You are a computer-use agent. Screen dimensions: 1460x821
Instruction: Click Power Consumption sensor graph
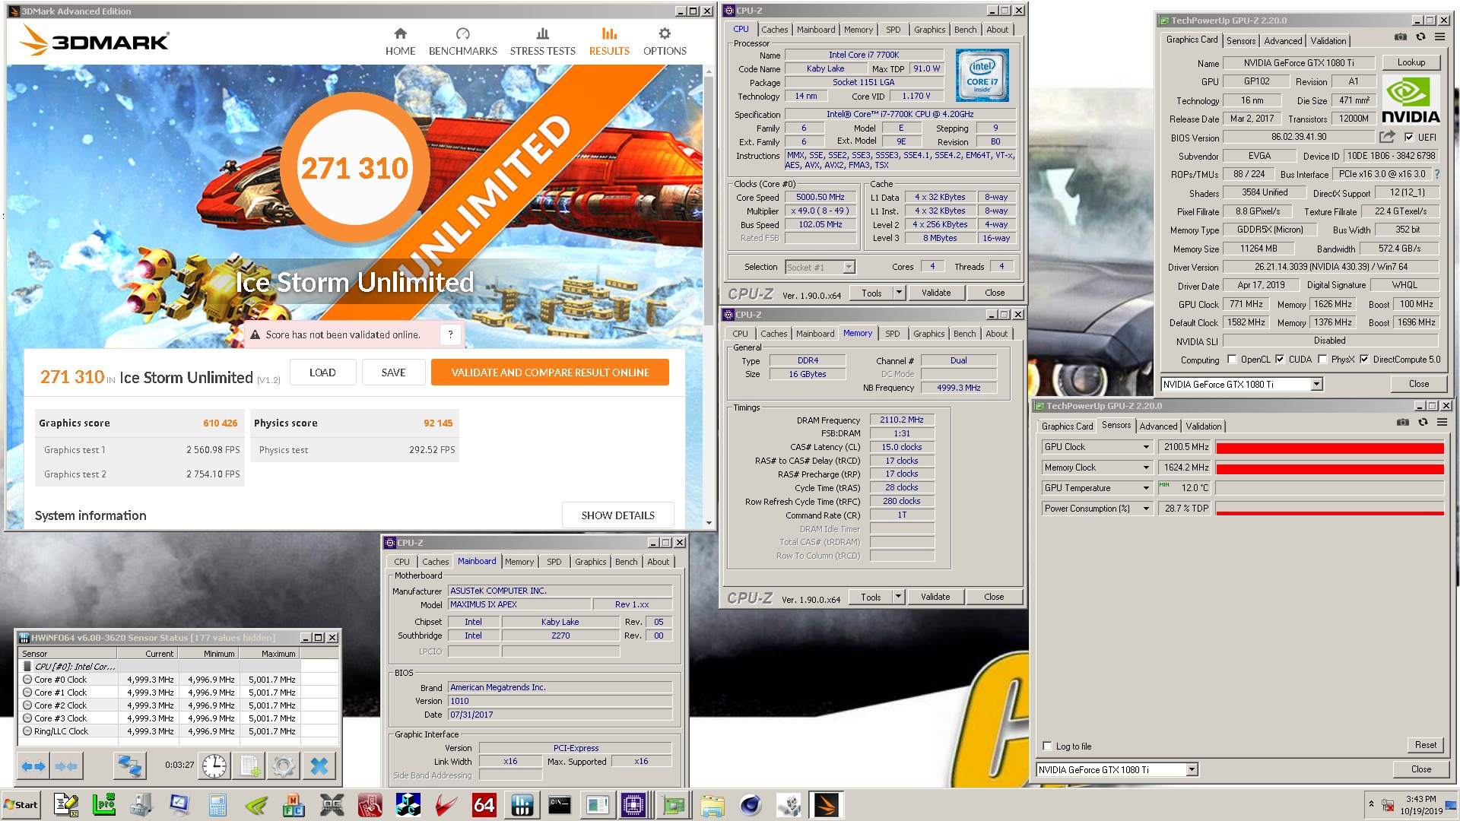tap(1329, 509)
